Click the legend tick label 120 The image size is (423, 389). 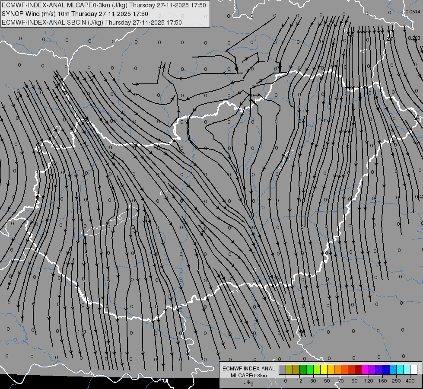click(369, 381)
